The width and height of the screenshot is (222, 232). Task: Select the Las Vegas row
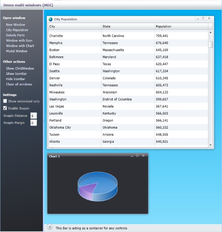[x=128, y=106]
